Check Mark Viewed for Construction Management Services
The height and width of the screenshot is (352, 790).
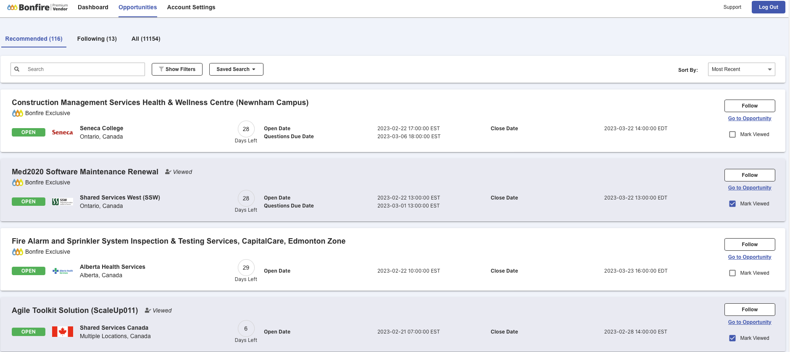click(x=732, y=134)
